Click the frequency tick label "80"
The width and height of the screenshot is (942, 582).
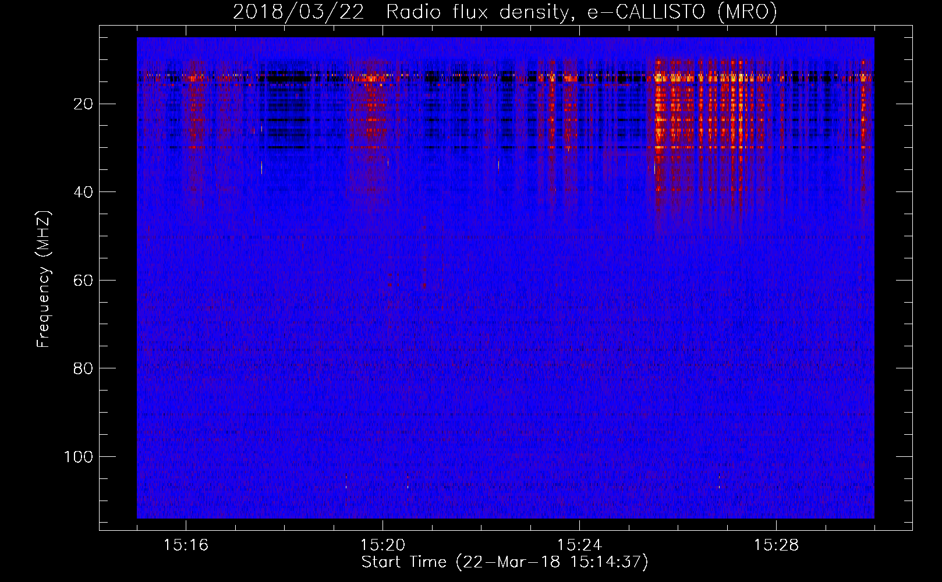click(x=83, y=368)
